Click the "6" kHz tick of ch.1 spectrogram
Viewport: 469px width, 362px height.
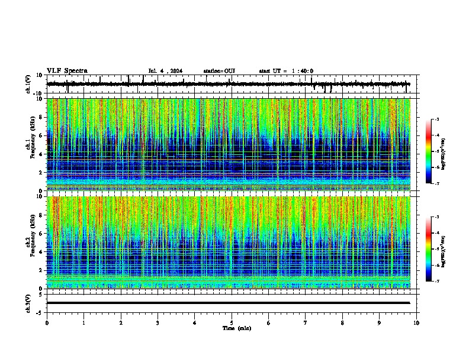tap(41, 135)
